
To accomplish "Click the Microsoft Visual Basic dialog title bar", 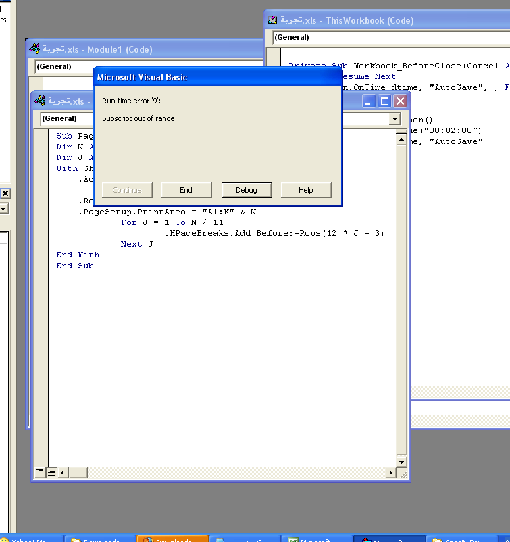I will [x=218, y=77].
